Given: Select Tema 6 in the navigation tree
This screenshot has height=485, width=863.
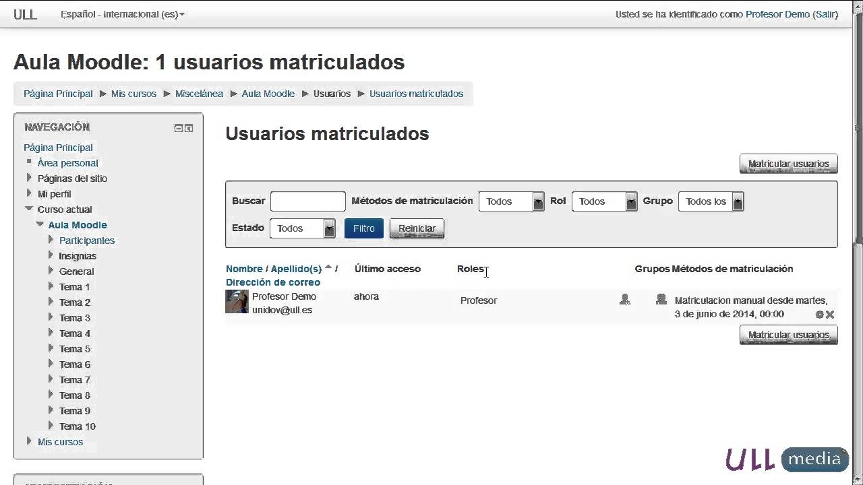Looking at the screenshot, I should coord(75,364).
